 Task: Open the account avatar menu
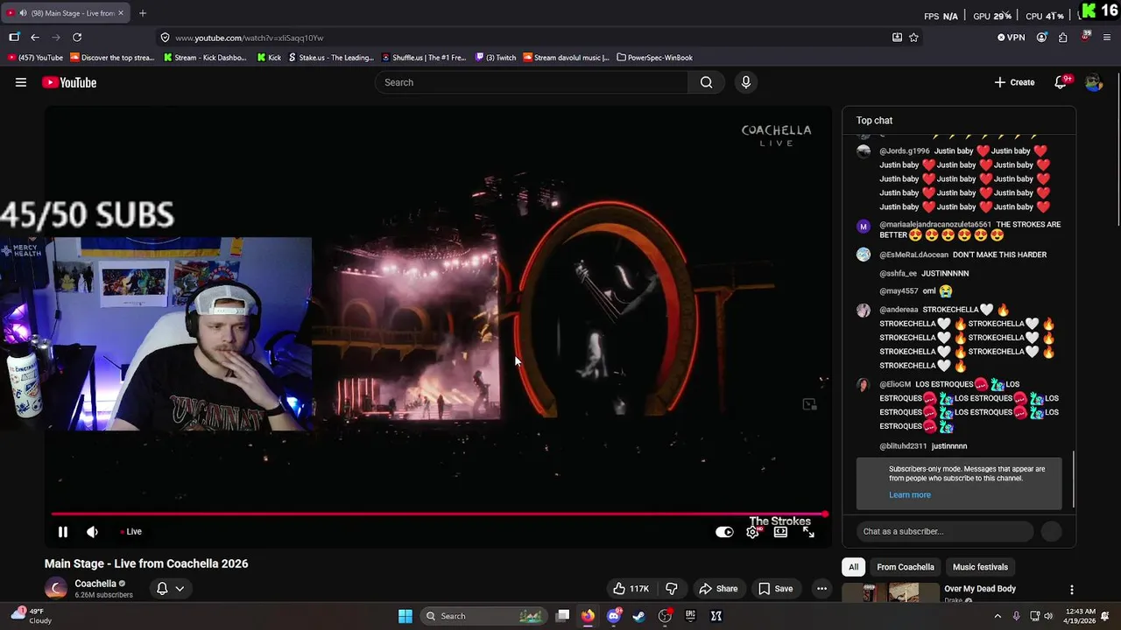(1093, 82)
